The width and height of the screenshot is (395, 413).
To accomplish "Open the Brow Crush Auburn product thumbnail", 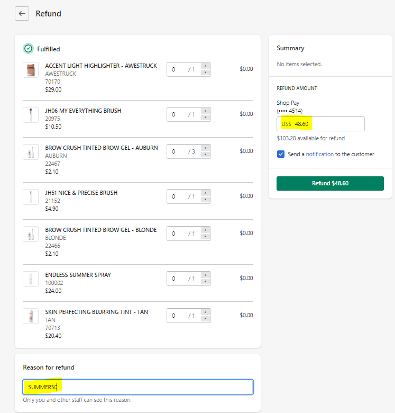I will pos(31,152).
